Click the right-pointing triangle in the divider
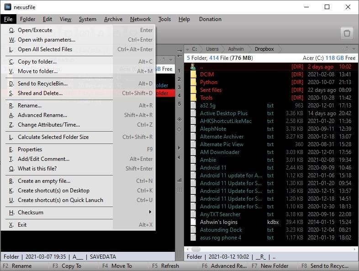 pyautogui.click(x=179, y=148)
